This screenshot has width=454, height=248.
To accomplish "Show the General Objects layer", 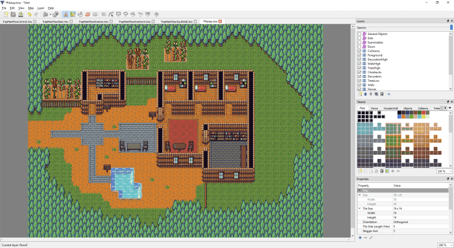I will [x=359, y=33].
